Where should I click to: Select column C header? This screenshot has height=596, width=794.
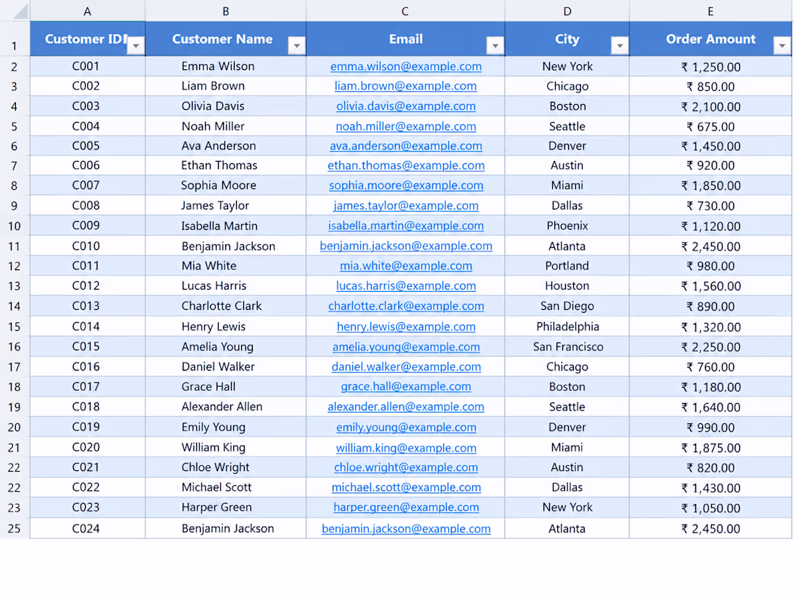pos(405,11)
